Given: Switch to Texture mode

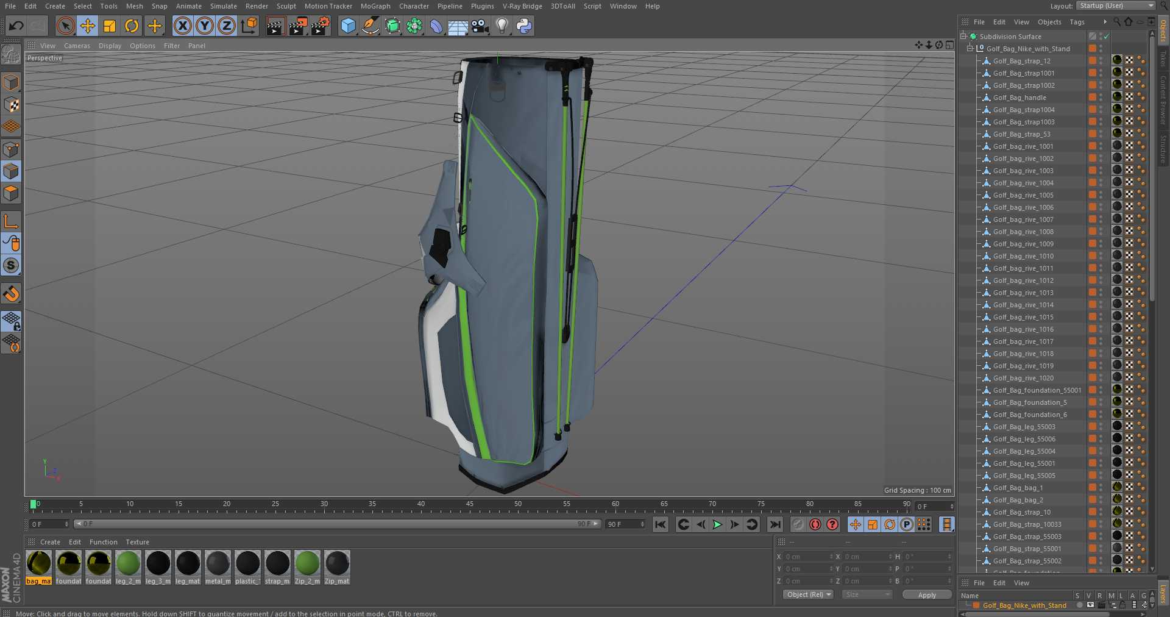Looking at the screenshot, I should (x=11, y=105).
